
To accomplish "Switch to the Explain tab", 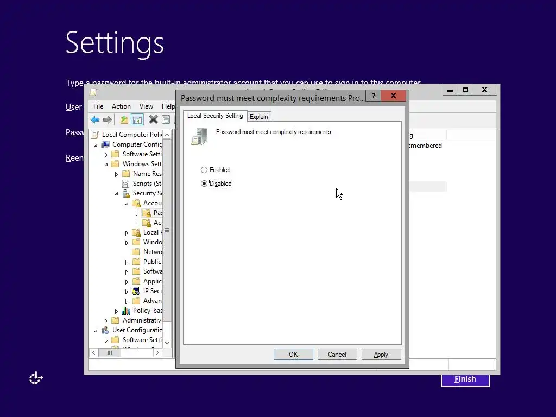I will tap(259, 117).
